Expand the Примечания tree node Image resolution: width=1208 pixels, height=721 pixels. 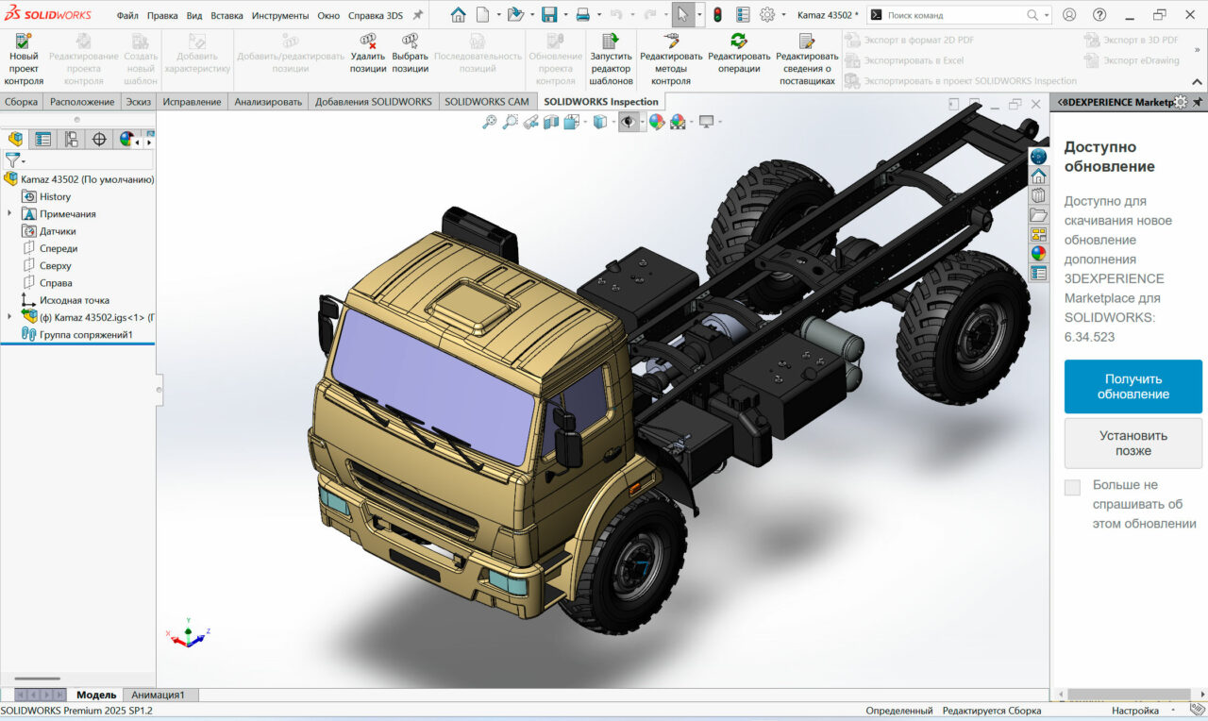point(9,214)
